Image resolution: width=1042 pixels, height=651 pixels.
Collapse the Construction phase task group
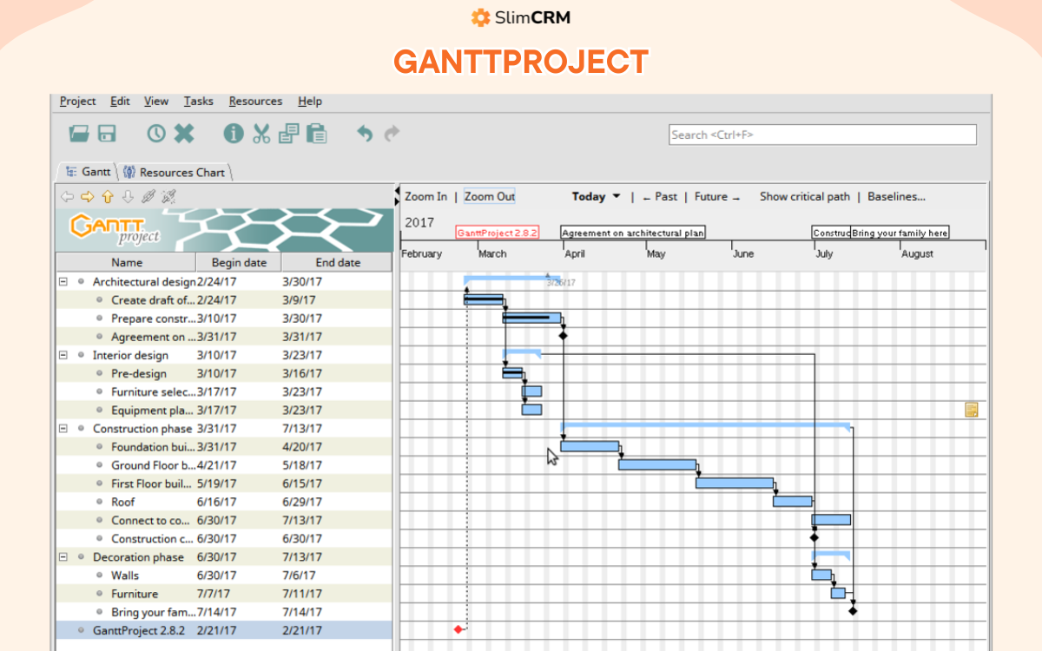[x=63, y=429]
